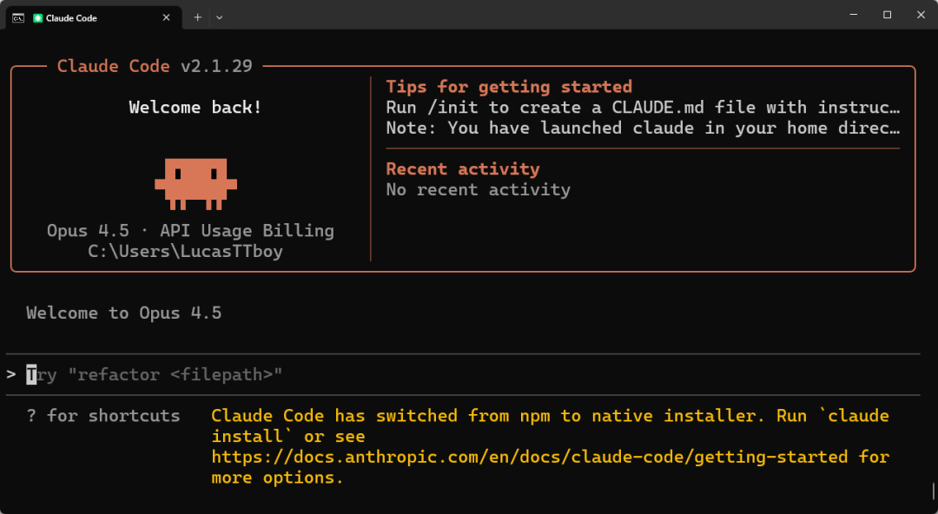This screenshot has height=514, width=938.
Task: Click the "Run /init" tip line
Action: [643, 108]
